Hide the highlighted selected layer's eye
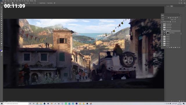 point(162,31)
